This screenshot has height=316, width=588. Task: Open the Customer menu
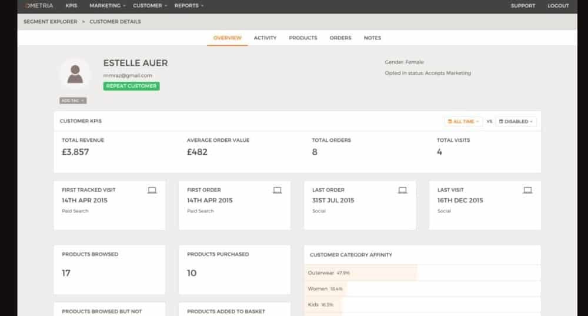(x=149, y=6)
